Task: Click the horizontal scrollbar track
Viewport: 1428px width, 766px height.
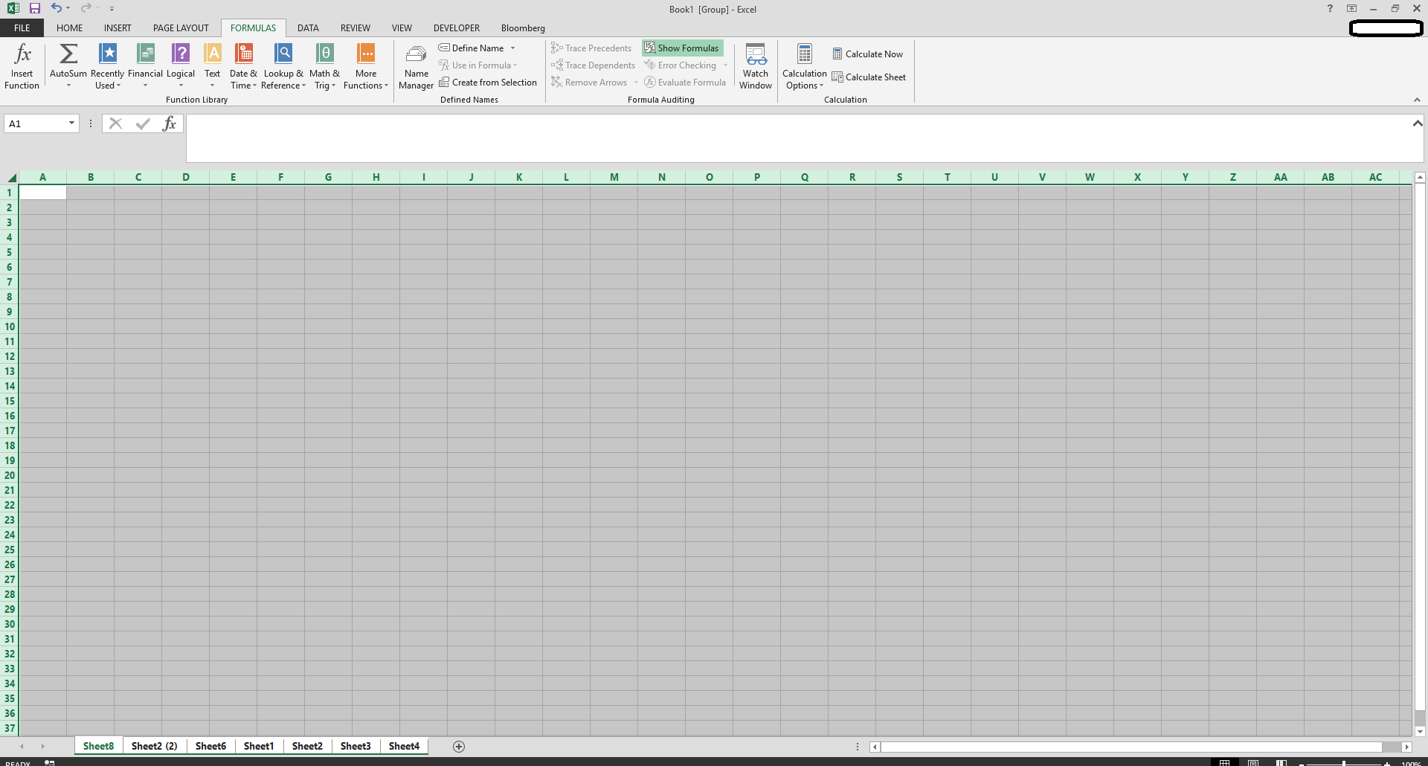Action: pos(1130,747)
